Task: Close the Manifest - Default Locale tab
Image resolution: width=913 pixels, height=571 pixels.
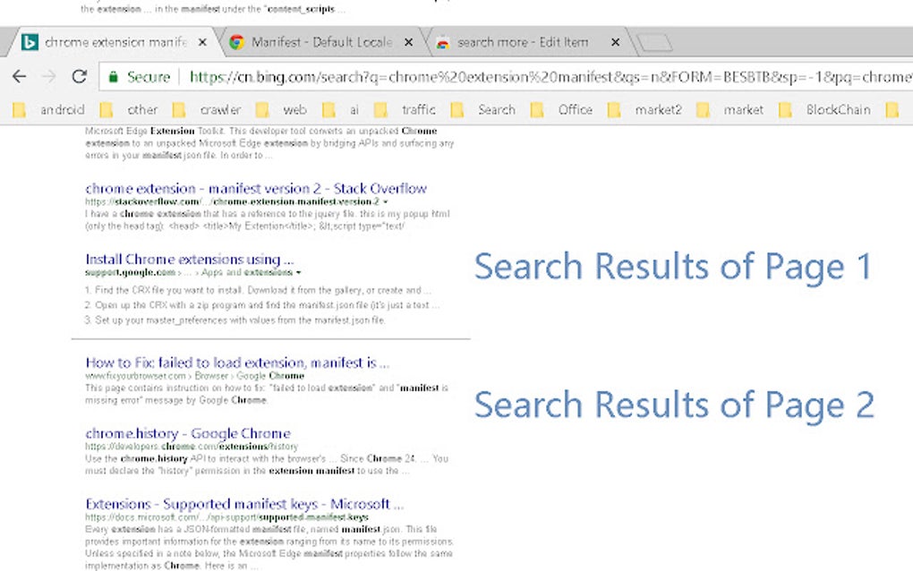Action: pos(409,42)
